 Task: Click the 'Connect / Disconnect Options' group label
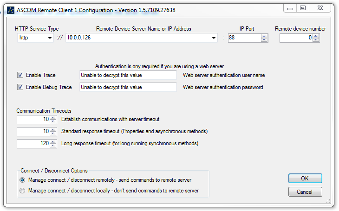point(54,171)
